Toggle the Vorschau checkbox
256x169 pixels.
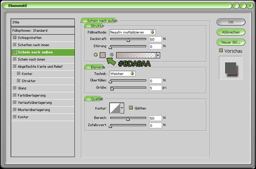point(221,51)
